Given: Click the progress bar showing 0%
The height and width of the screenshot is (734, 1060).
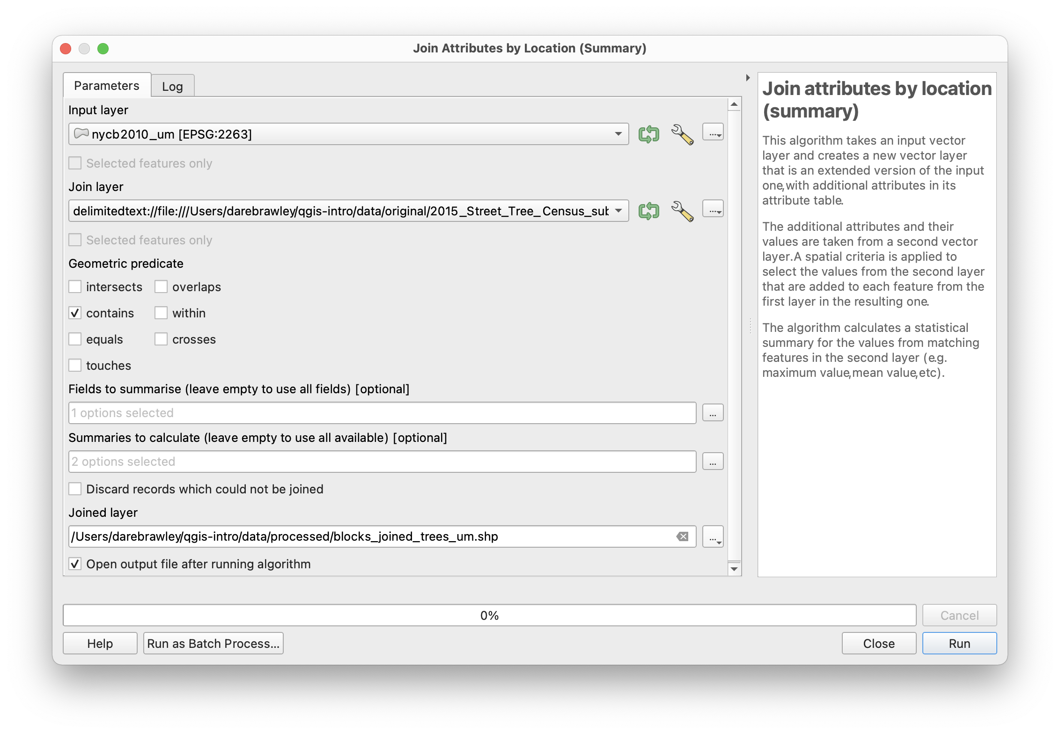Looking at the screenshot, I should [x=489, y=615].
